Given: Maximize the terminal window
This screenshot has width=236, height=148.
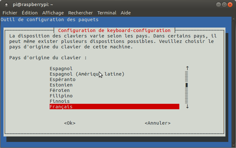Looking at the screenshot, I should [224, 4].
